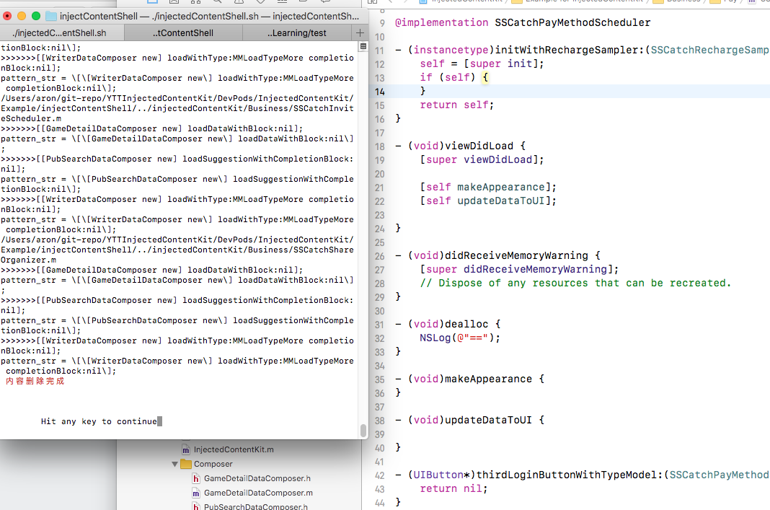Select the Composer folder in Xcode navigator
Viewport: 770px width, 510px height.
(213, 464)
